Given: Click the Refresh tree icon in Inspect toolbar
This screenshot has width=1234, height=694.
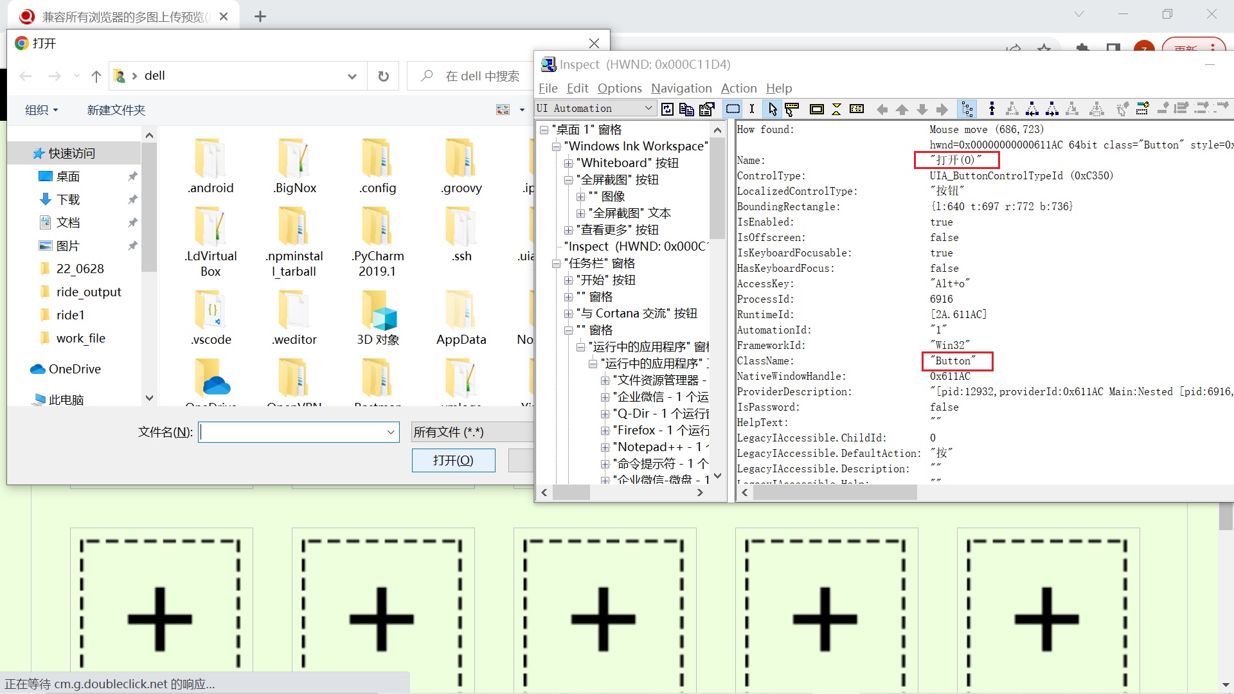Looking at the screenshot, I should coord(668,109).
